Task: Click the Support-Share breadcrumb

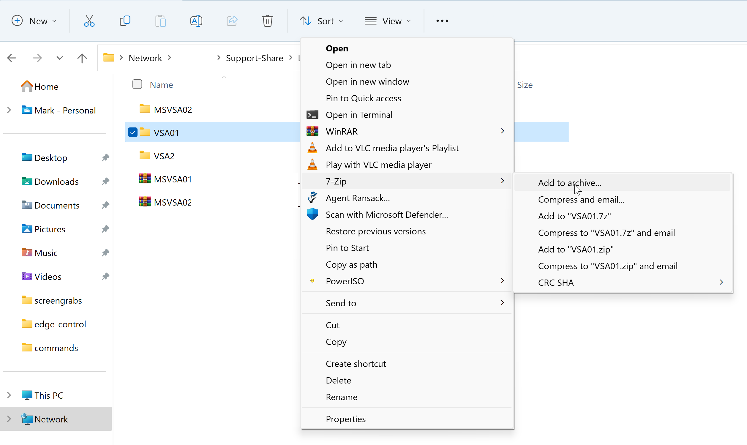Action: pos(255,58)
